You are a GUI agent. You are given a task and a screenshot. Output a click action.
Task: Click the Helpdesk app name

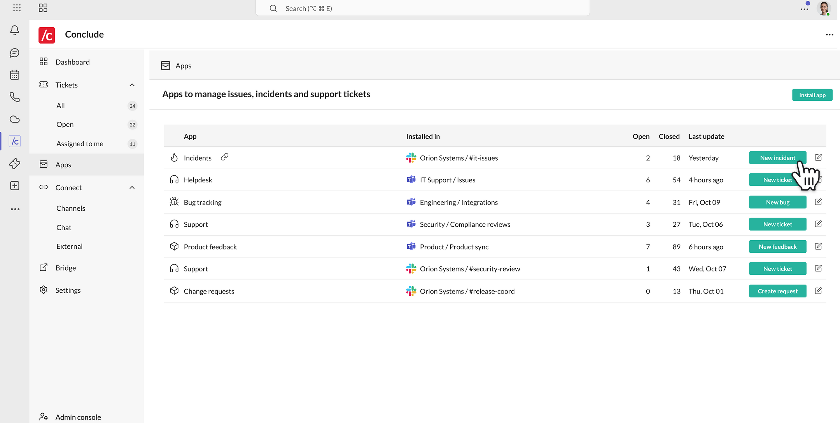[x=198, y=180]
